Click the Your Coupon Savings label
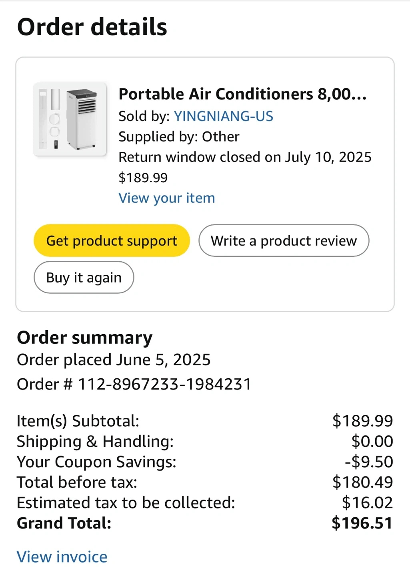 coord(96,462)
